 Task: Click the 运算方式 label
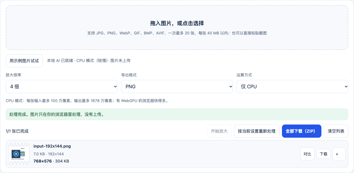(x=244, y=75)
